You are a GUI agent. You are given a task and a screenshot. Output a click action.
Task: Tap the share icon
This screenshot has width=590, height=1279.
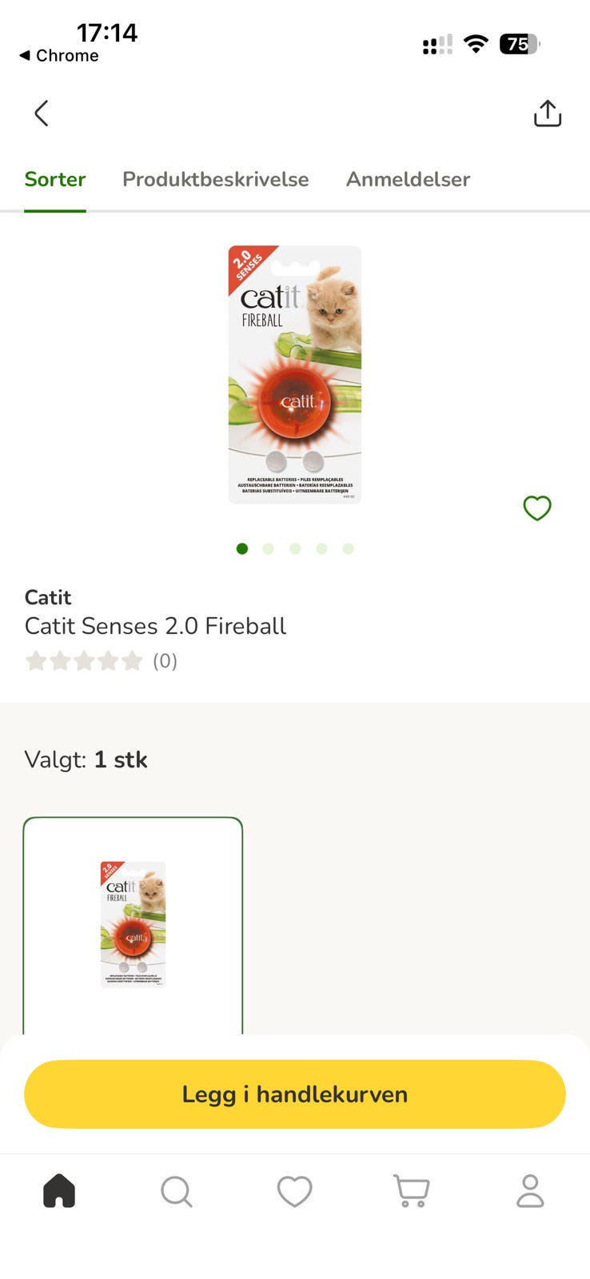pyautogui.click(x=548, y=114)
